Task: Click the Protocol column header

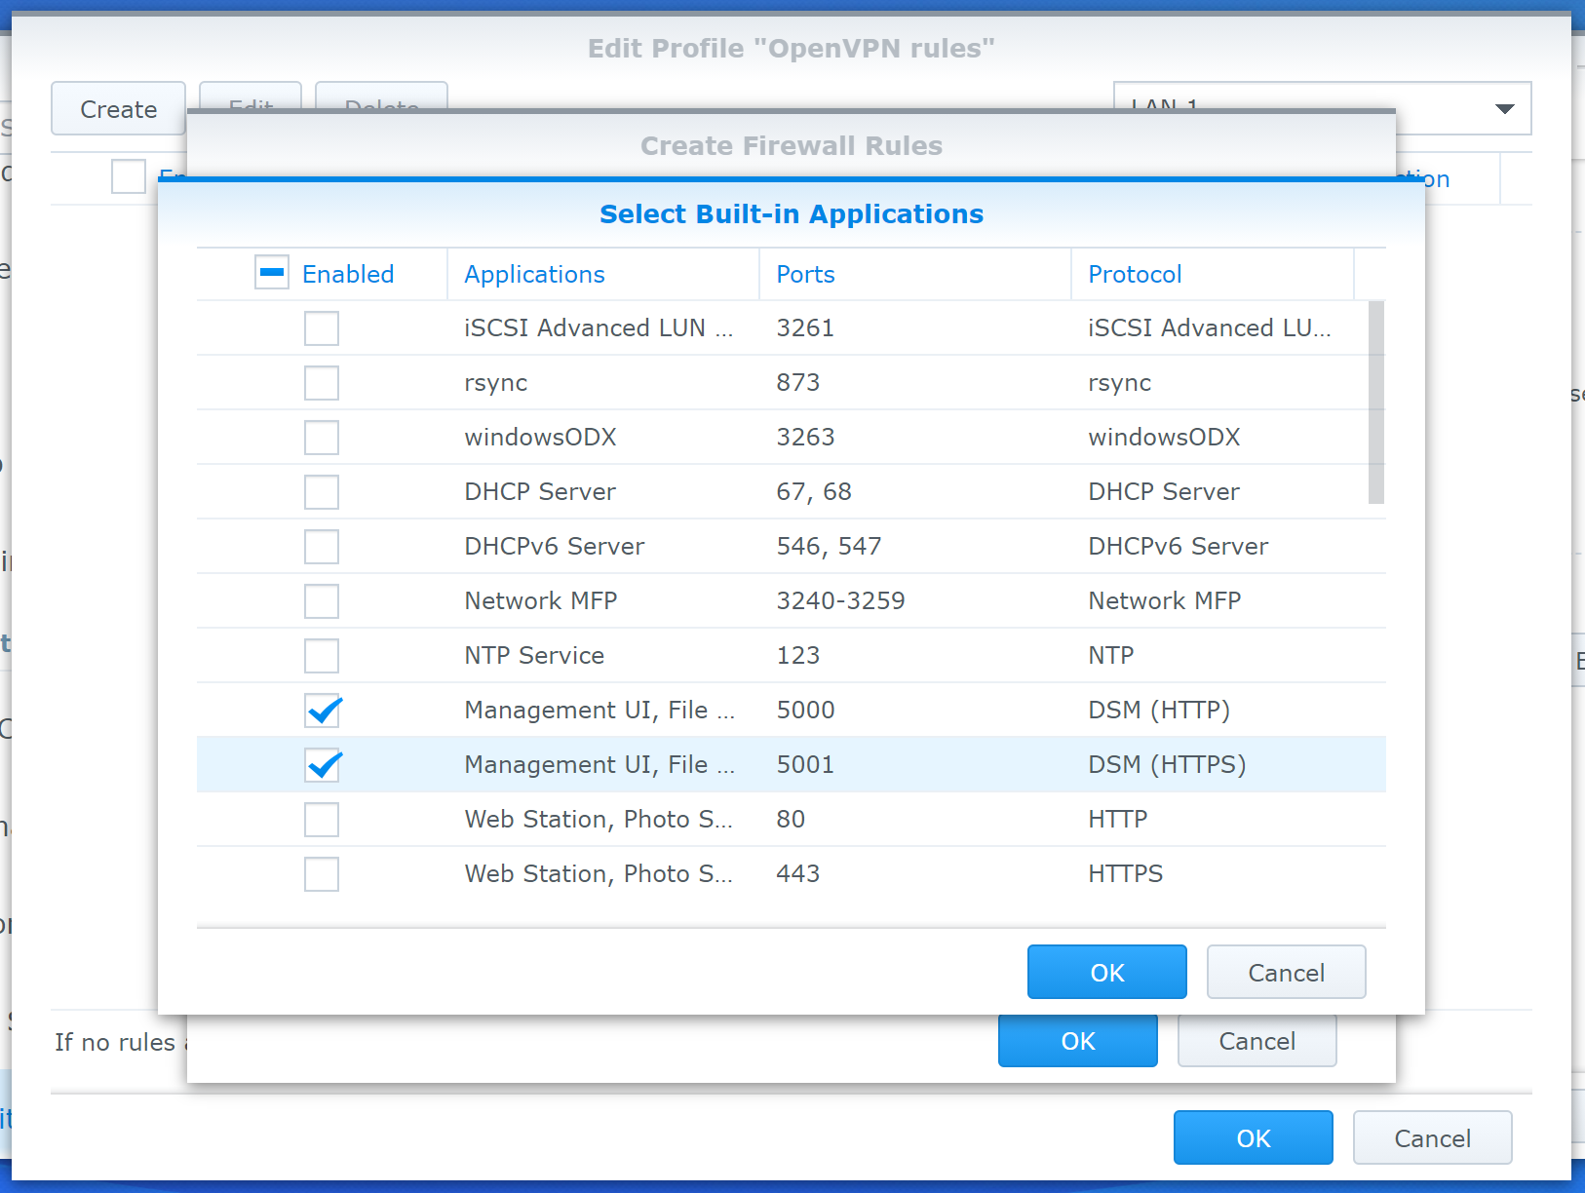Action: (1135, 275)
